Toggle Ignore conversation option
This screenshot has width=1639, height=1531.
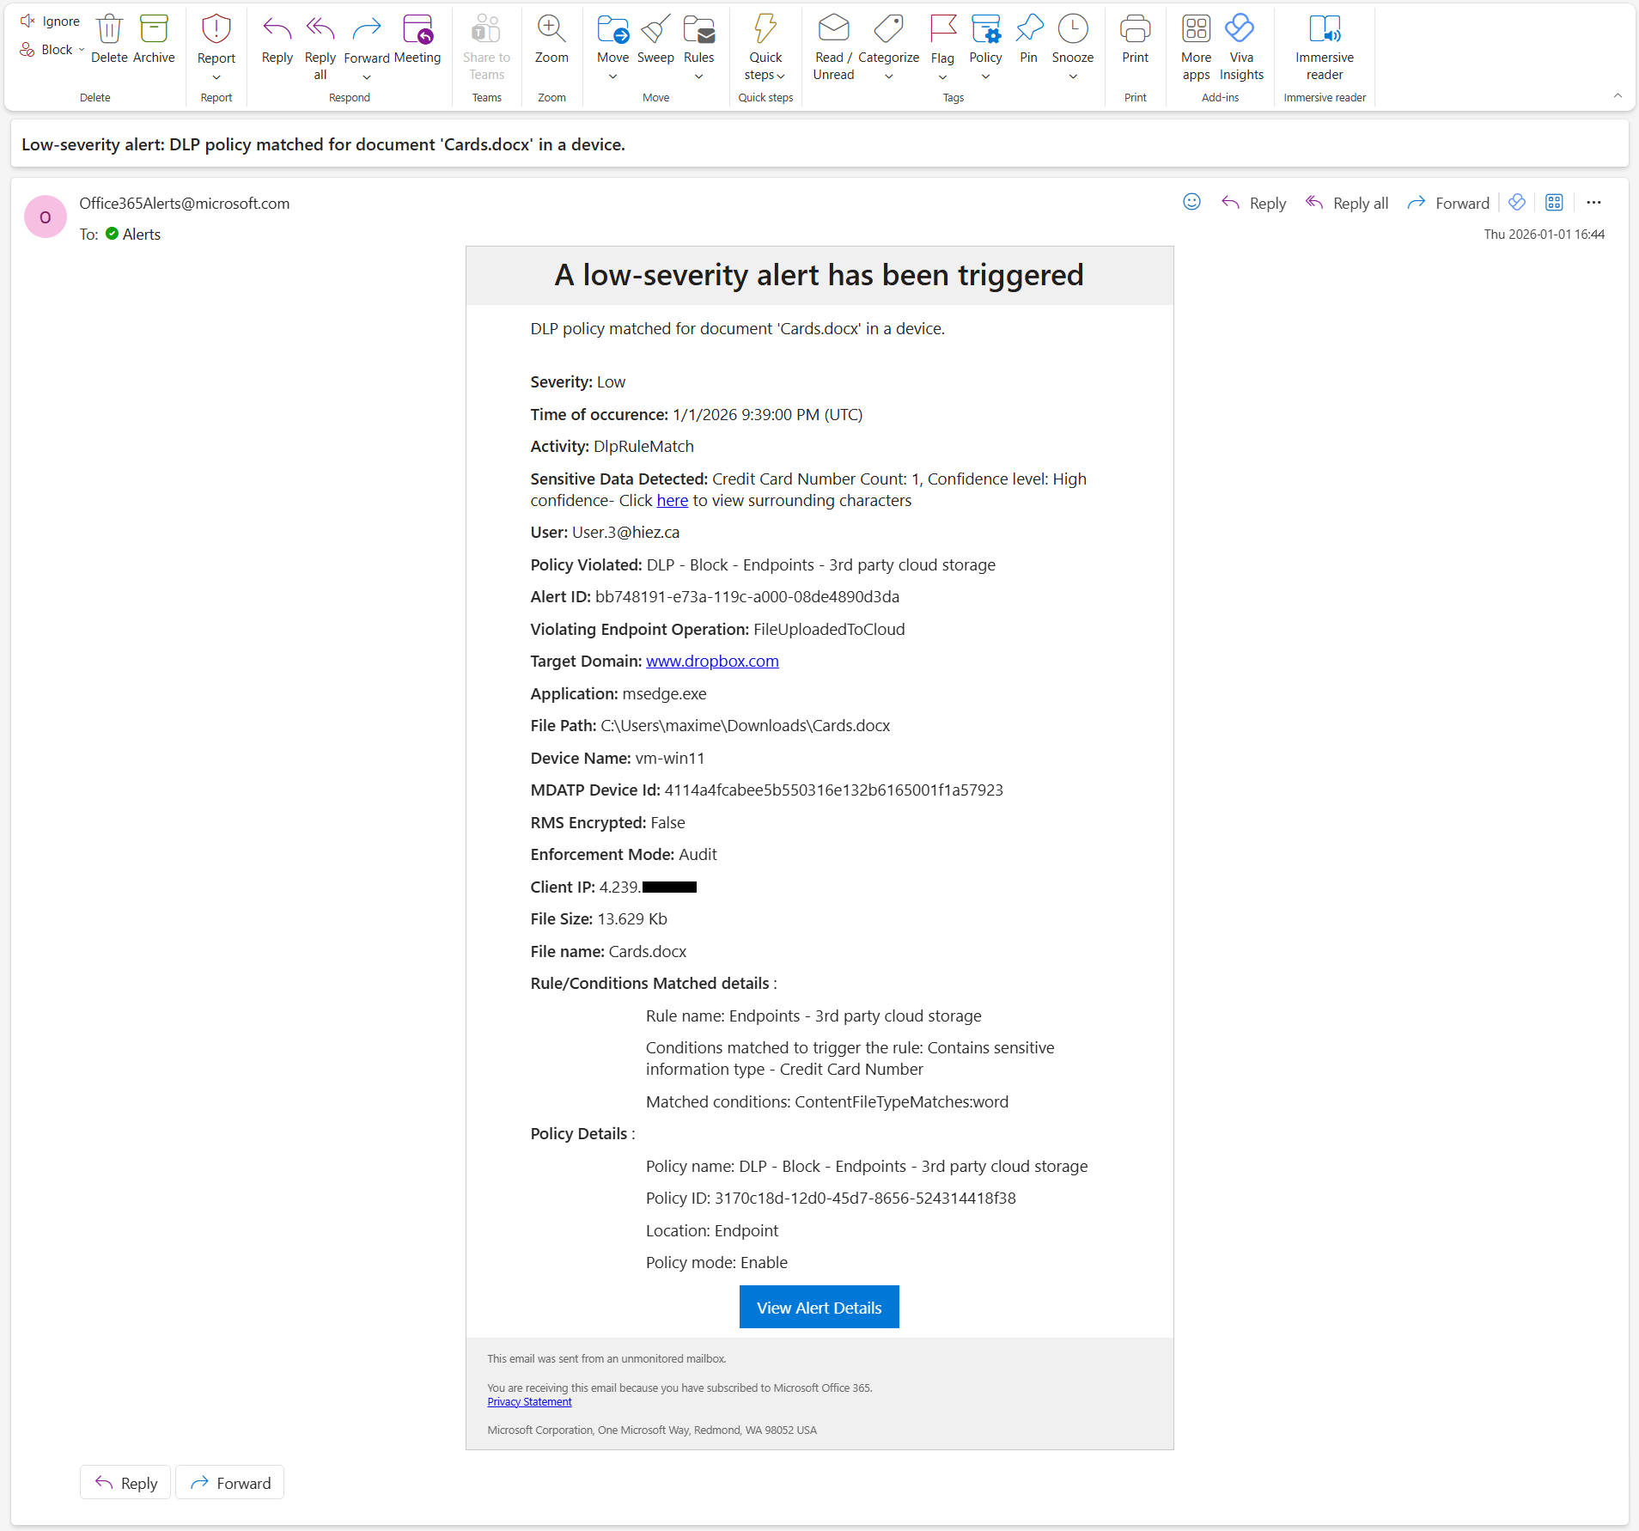(x=50, y=21)
